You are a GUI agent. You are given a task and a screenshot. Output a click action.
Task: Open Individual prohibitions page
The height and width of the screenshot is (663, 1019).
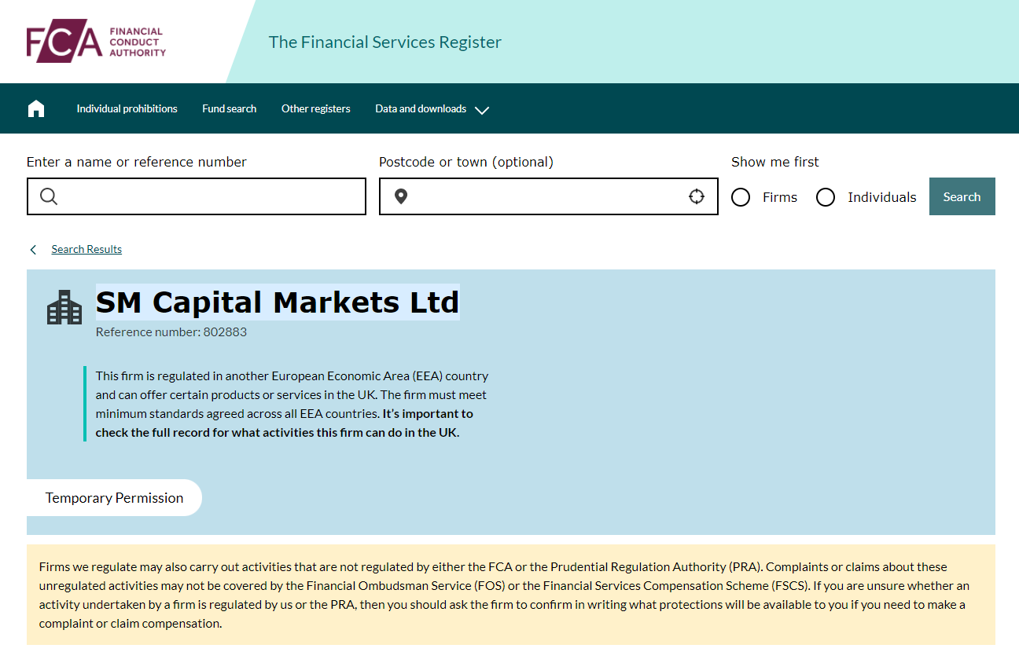coord(127,109)
